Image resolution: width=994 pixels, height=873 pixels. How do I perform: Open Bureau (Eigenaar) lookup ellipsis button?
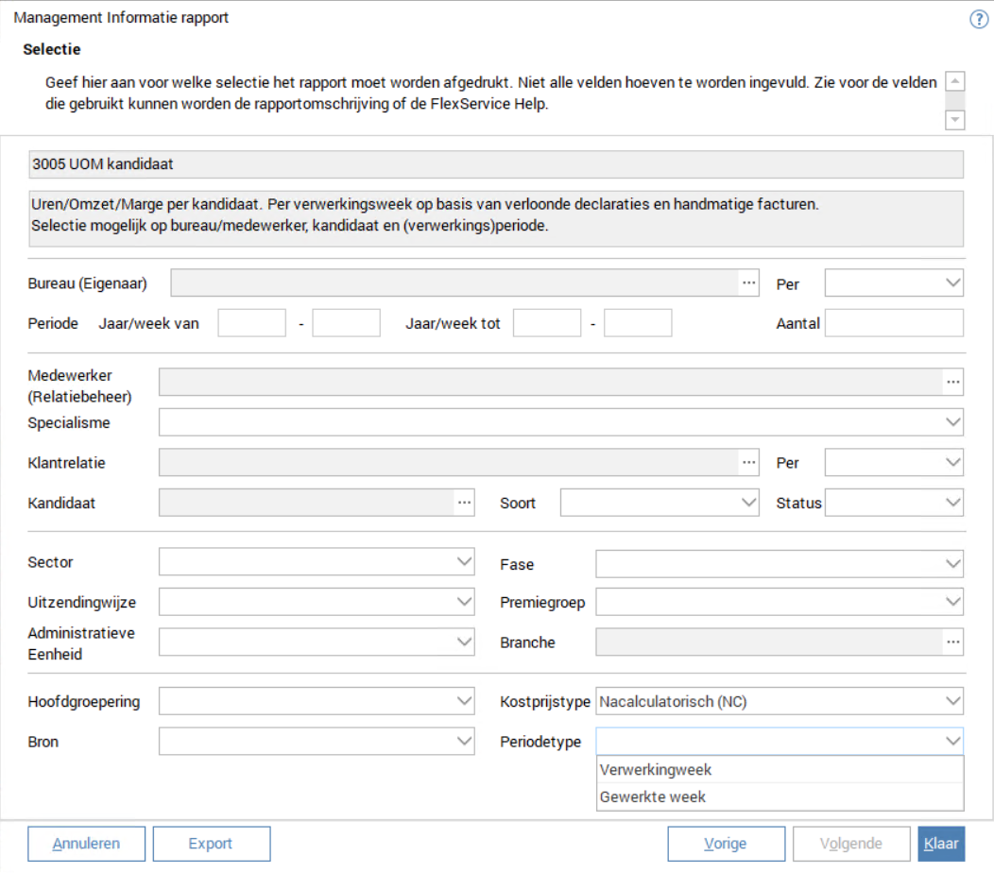click(x=749, y=282)
